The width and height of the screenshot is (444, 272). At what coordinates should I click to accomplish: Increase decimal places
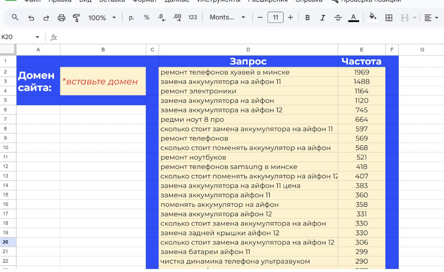click(x=177, y=18)
